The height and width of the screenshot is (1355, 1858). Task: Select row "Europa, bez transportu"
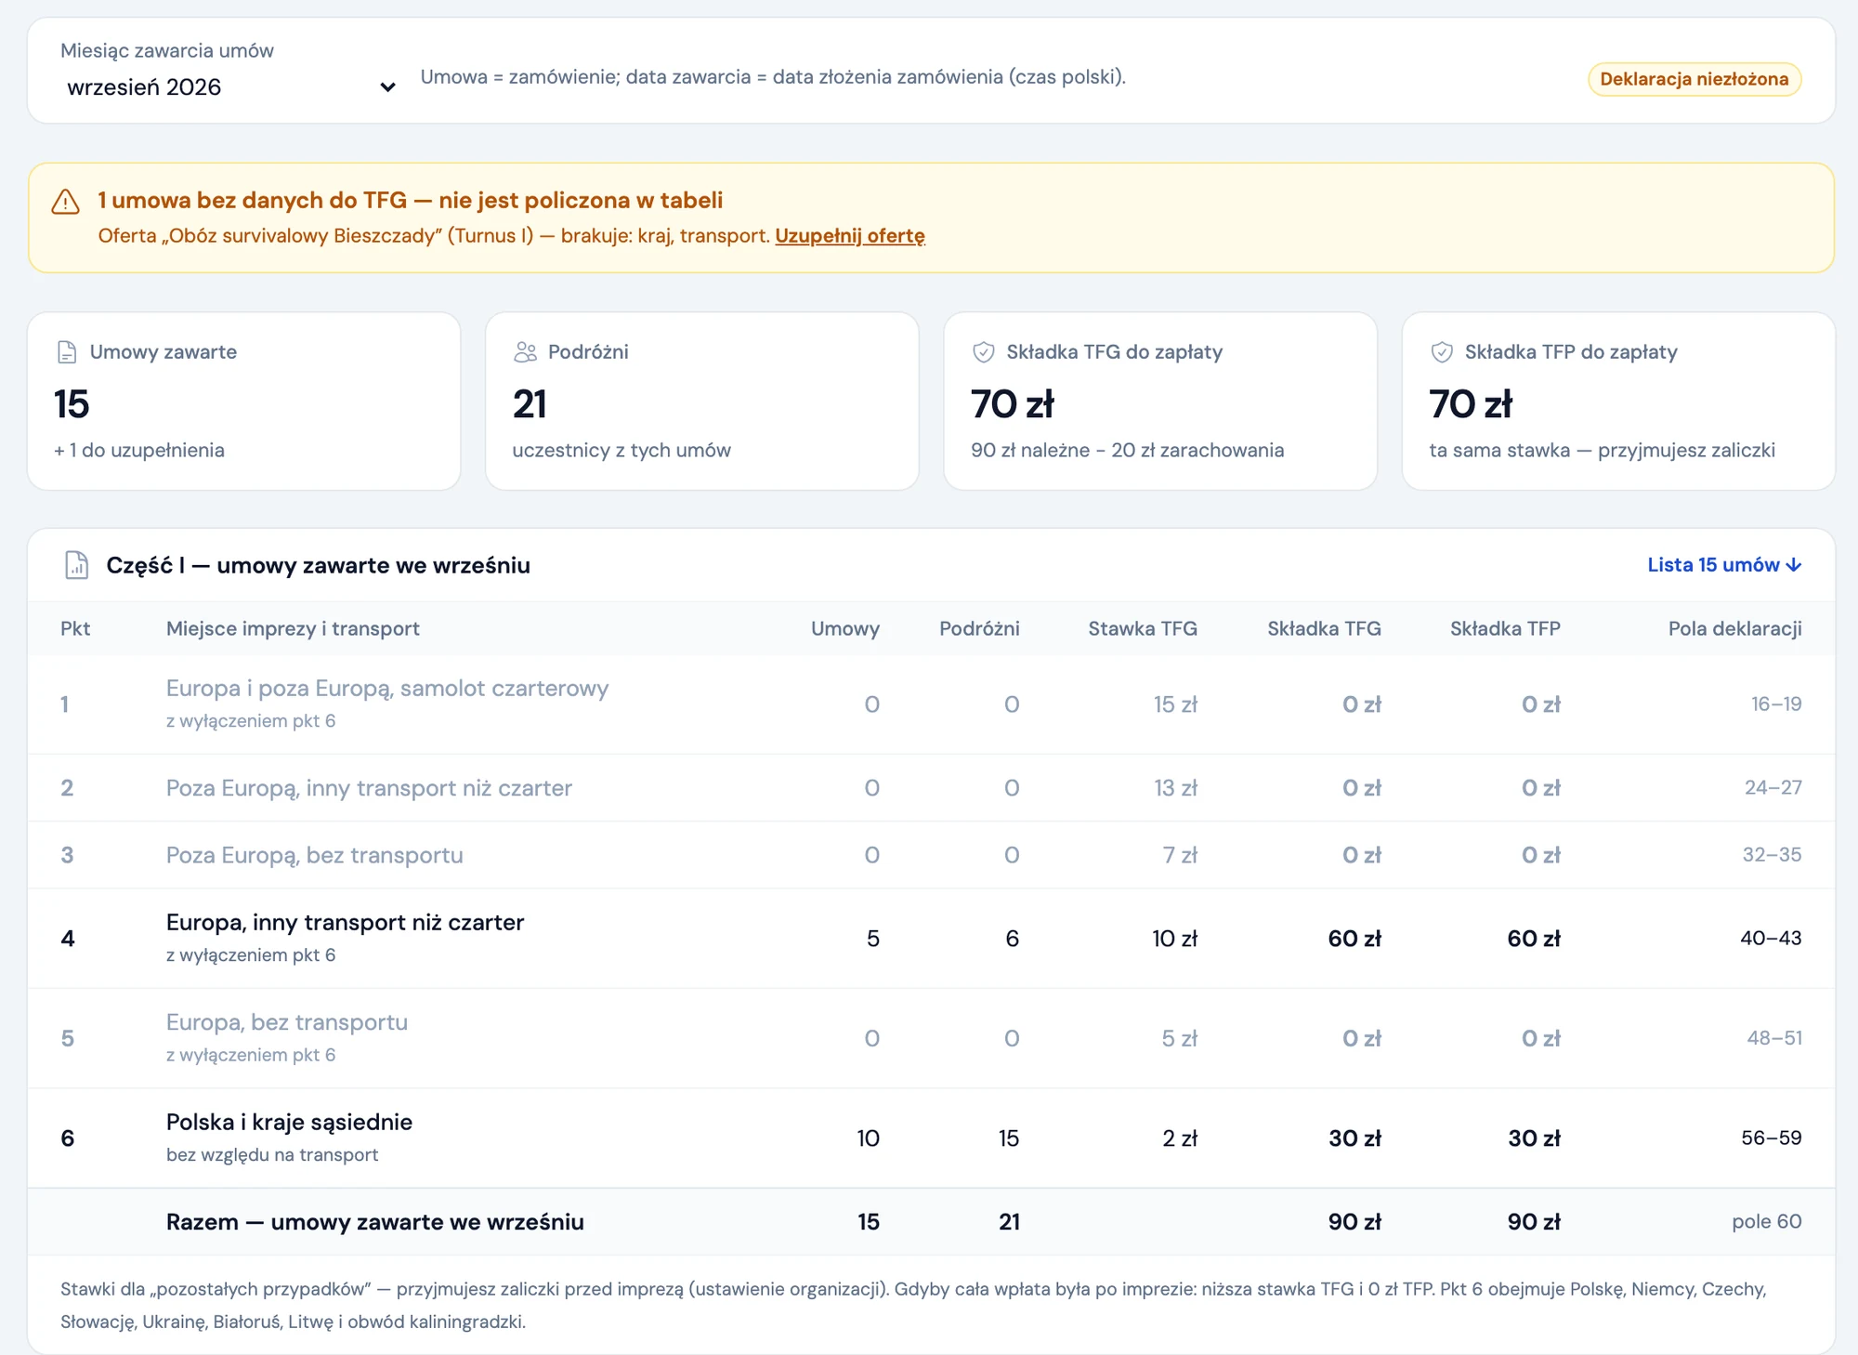[931, 1038]
